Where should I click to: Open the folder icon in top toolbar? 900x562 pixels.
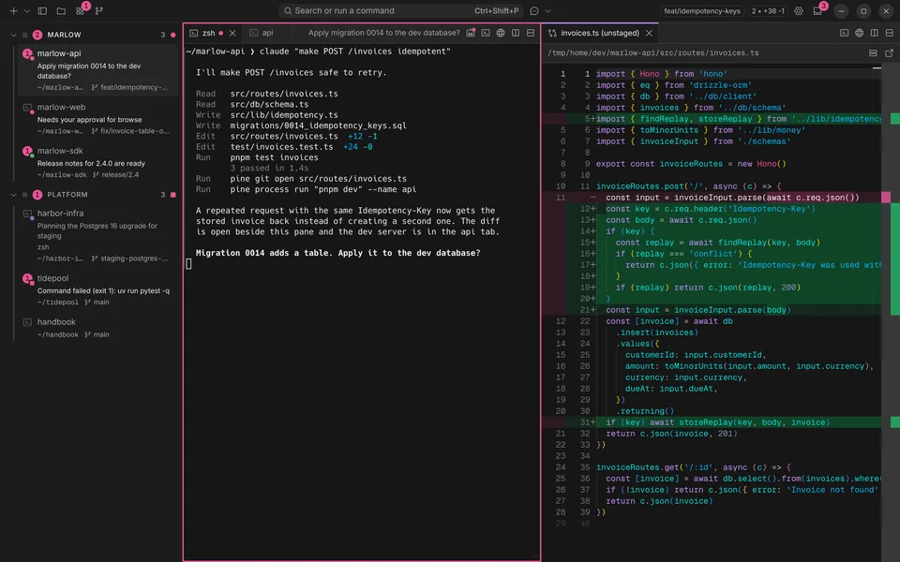tap(61, 11)
